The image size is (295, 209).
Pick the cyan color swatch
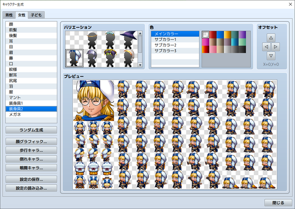235,42
